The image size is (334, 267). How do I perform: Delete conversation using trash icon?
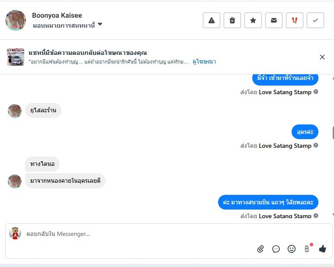[232, 20]
